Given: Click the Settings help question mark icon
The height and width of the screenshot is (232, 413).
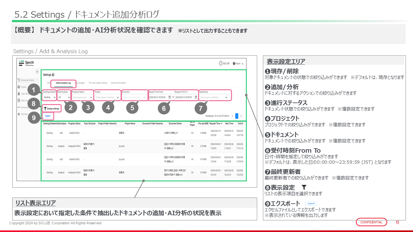Looking at the screenshot, I should click(53, 74).
